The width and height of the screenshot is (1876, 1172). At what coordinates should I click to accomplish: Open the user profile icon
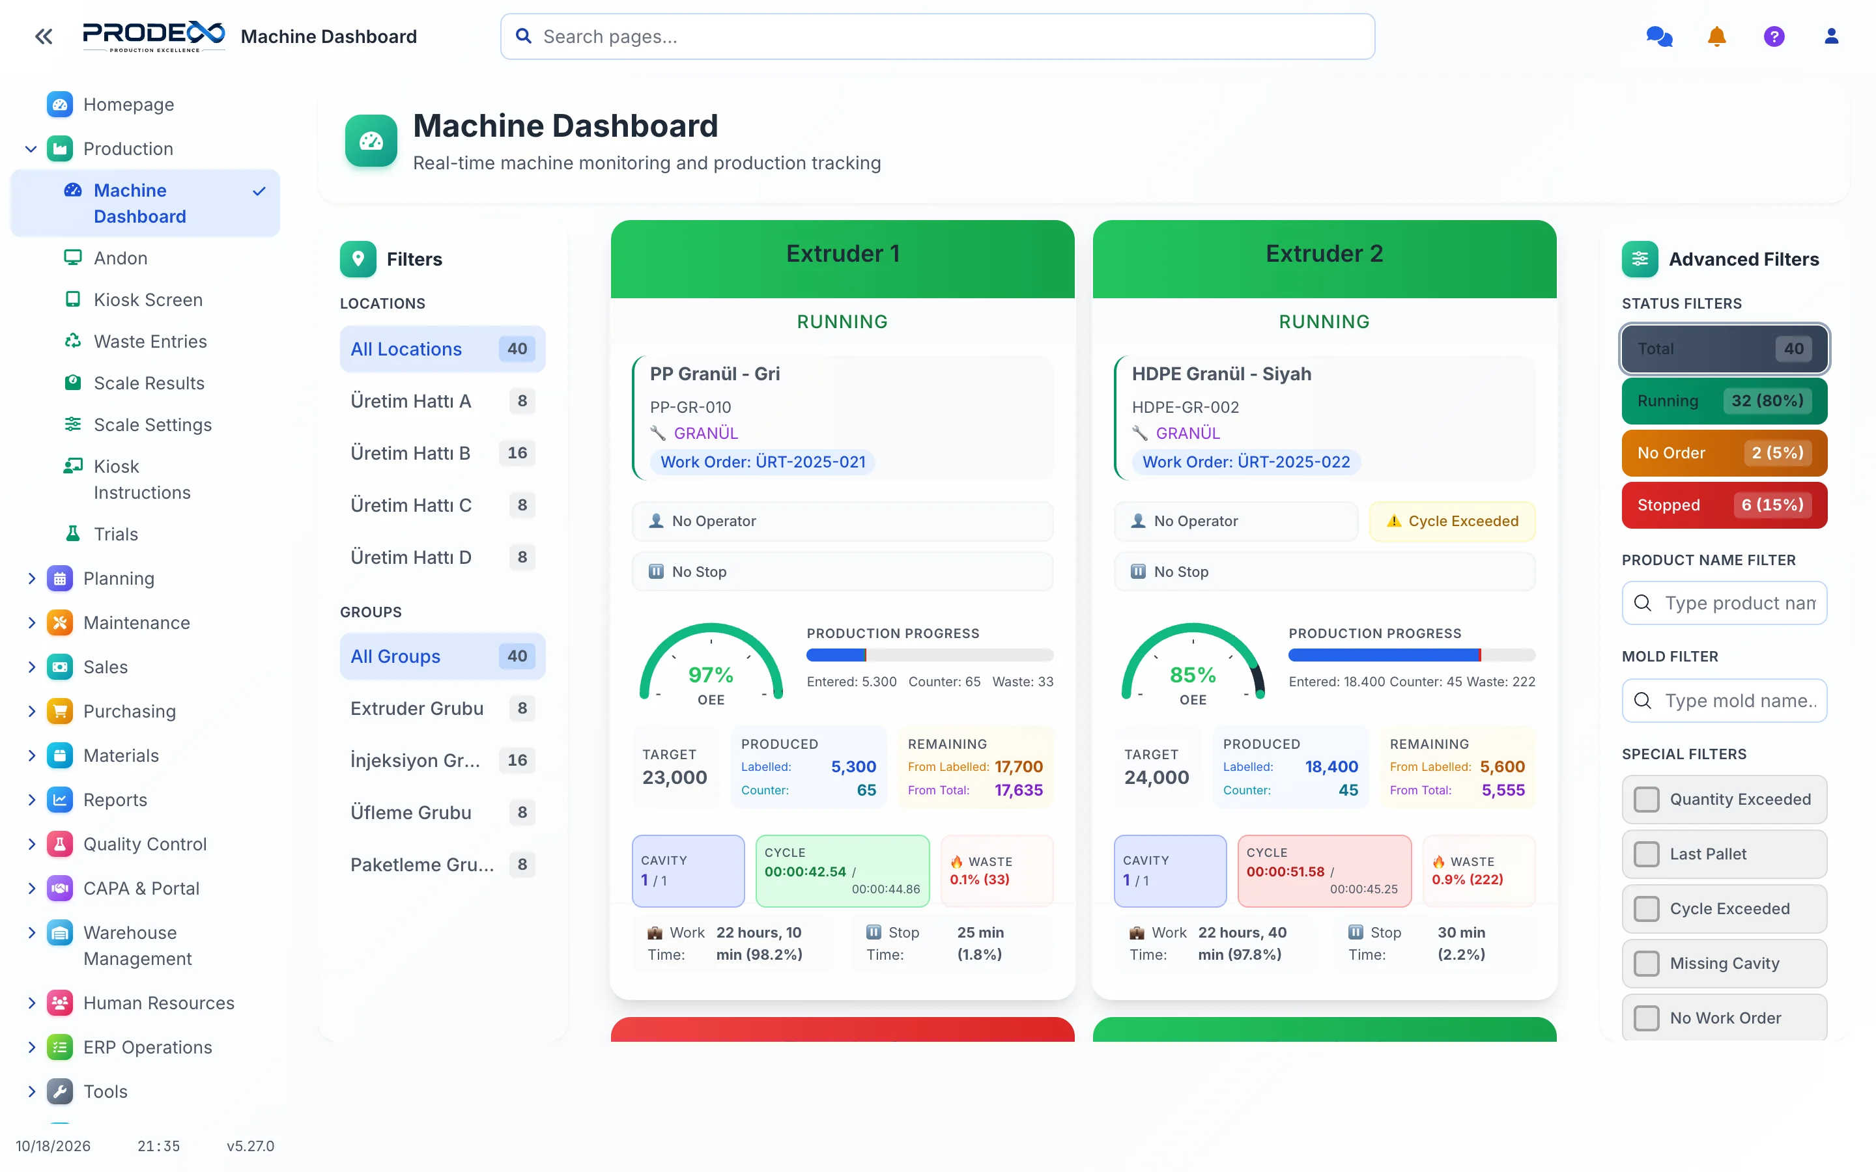1831,36
